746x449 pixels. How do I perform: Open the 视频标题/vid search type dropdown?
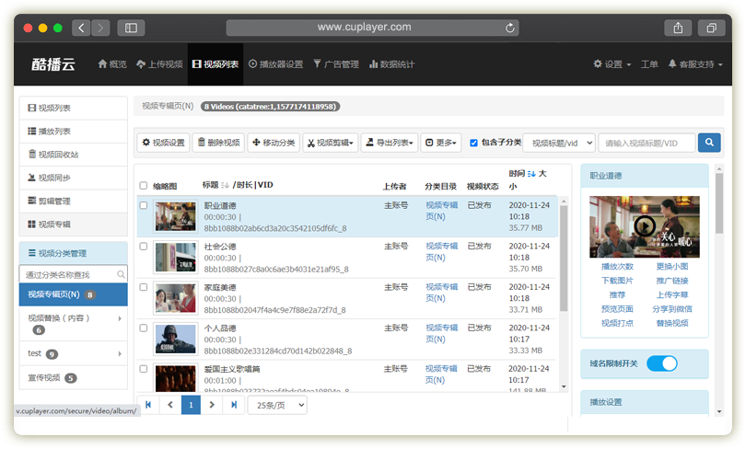[561, 143]
